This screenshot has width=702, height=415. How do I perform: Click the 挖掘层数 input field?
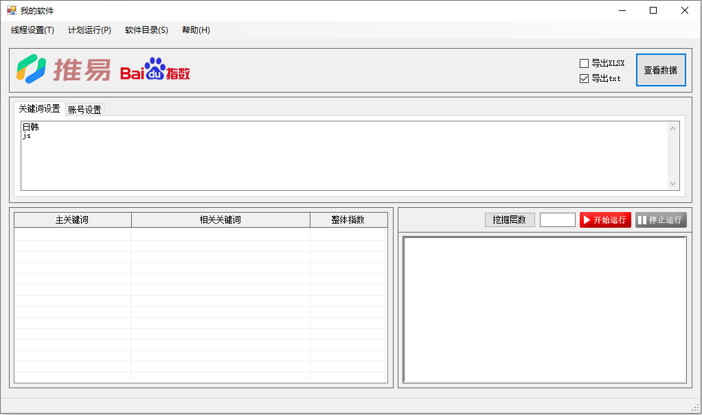[x=557, y=220]
